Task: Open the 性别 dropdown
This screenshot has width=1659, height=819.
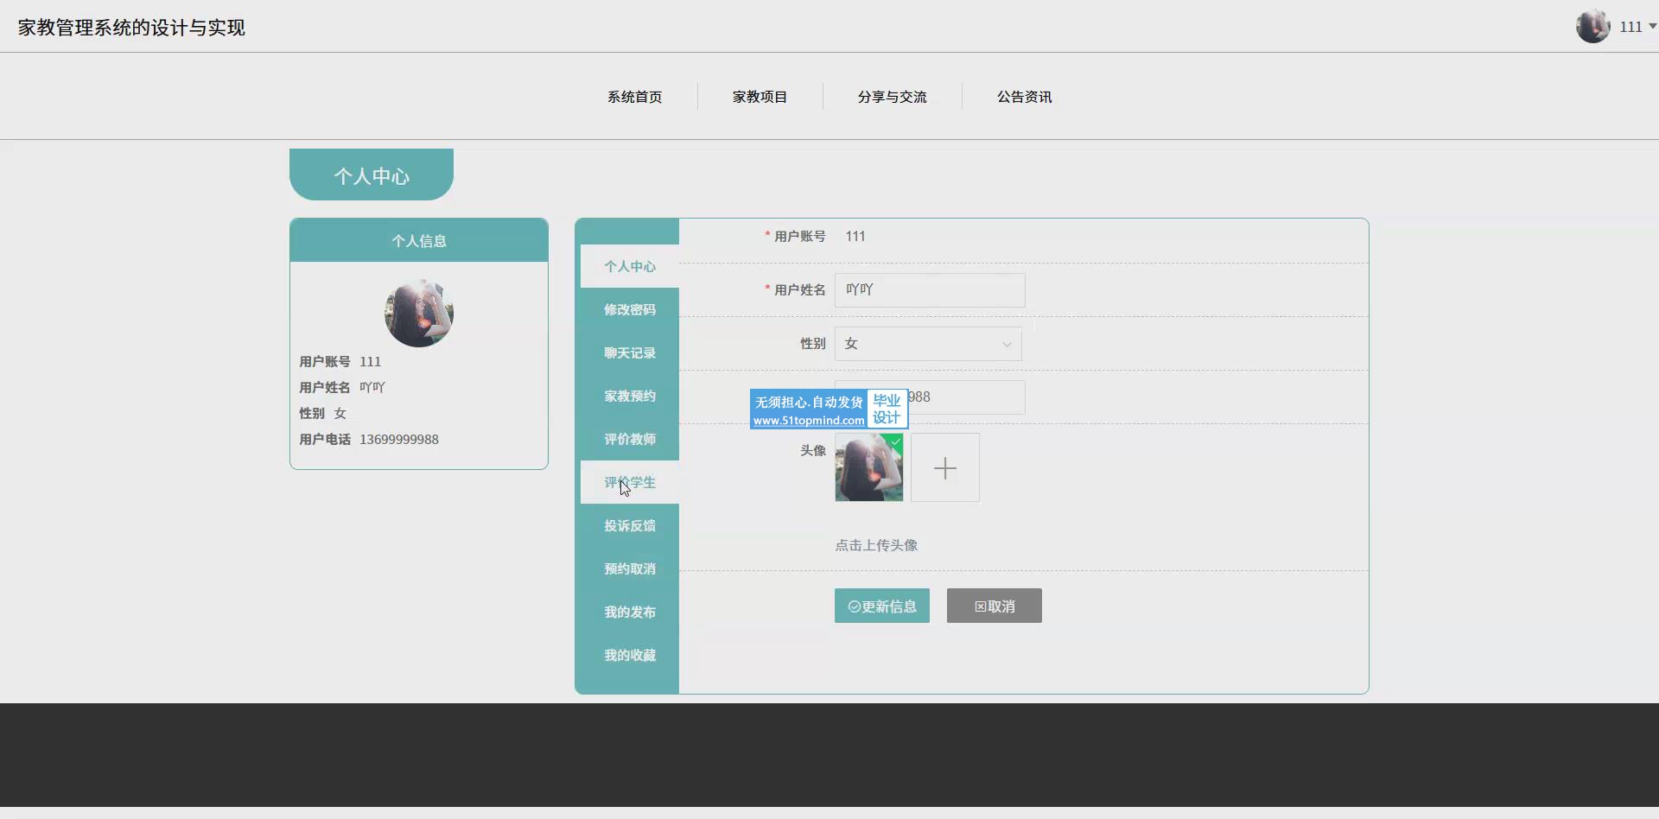Action: click(x=928, y=344)
